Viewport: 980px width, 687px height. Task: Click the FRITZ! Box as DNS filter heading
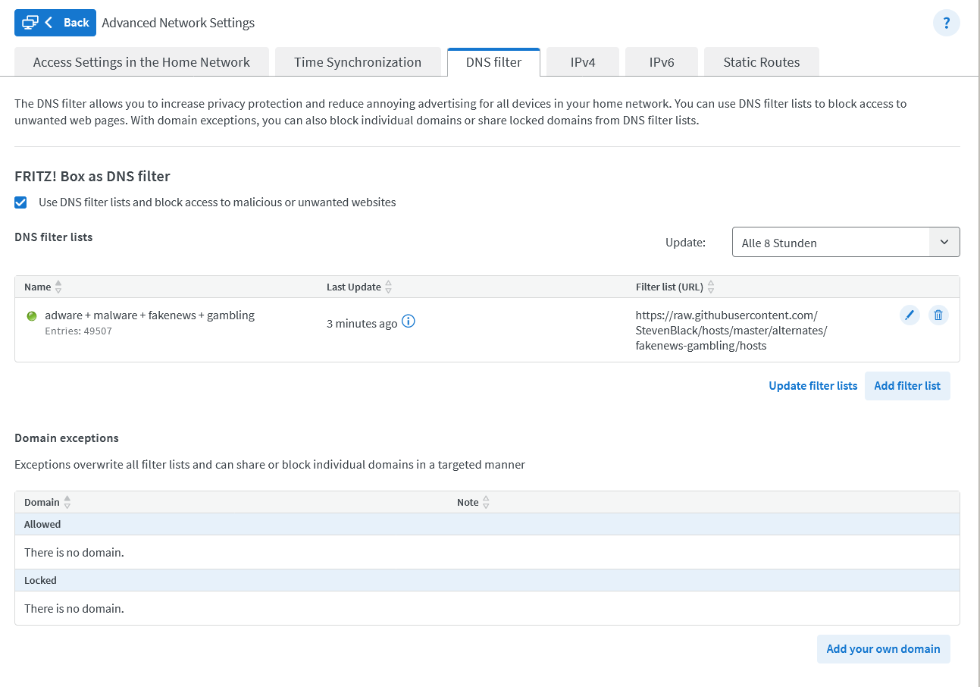click(92, 177)
